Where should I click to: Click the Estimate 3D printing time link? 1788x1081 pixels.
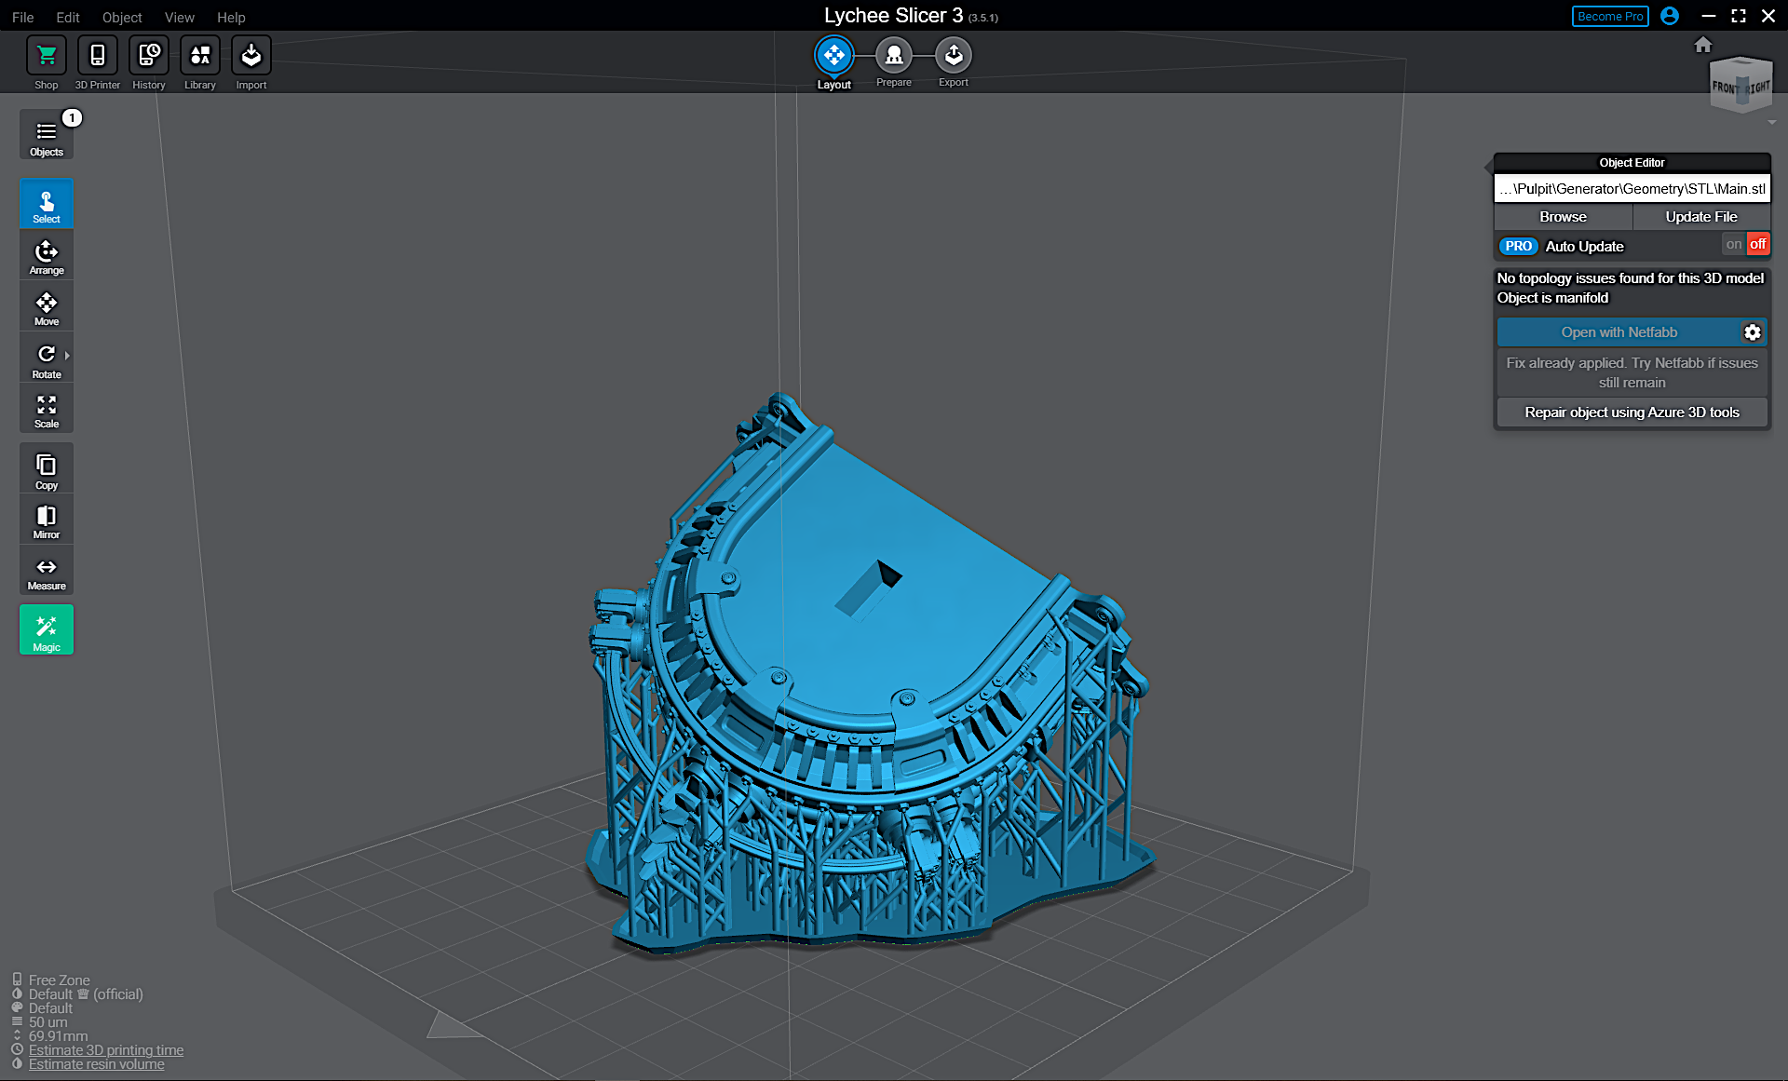(105, 1049)
